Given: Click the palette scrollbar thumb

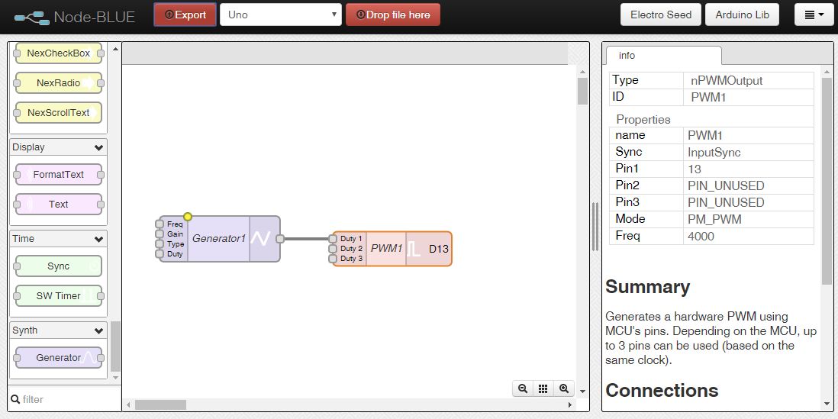Looking at the screenshot, I should [115, 346].
